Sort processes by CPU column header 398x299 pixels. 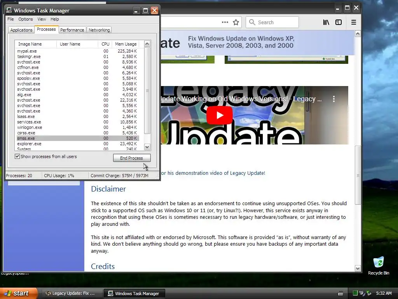[x=105, y=44]
